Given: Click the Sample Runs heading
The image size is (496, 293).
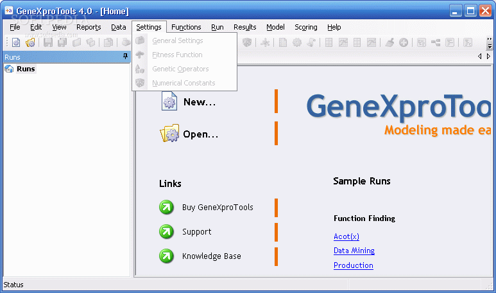Looking at the screenshot, I should pyautogui.click(x=362, y=181).
